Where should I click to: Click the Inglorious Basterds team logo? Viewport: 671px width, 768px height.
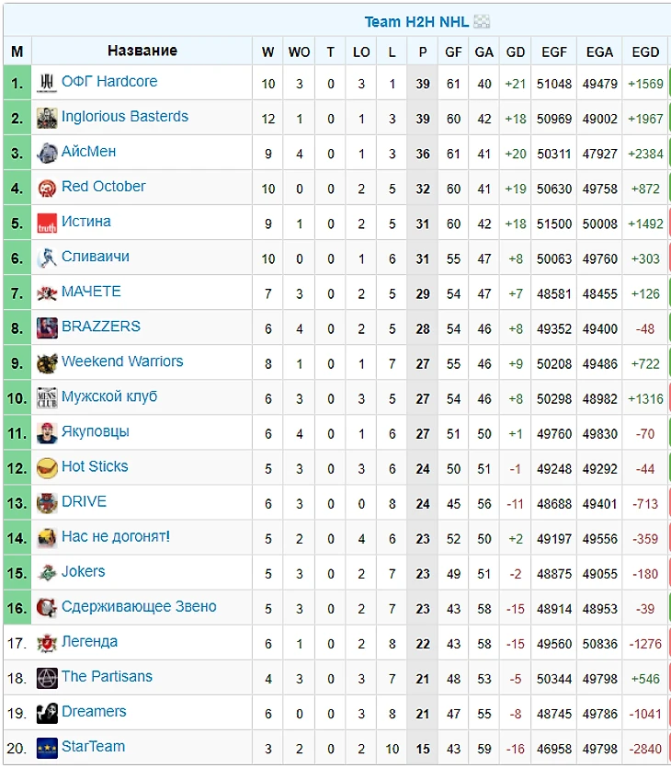(x=47, y=118)
